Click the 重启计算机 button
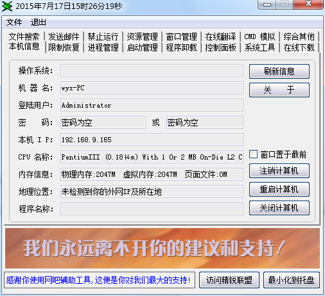The height and width of the screenshot is (296, 325). [279, 189]
